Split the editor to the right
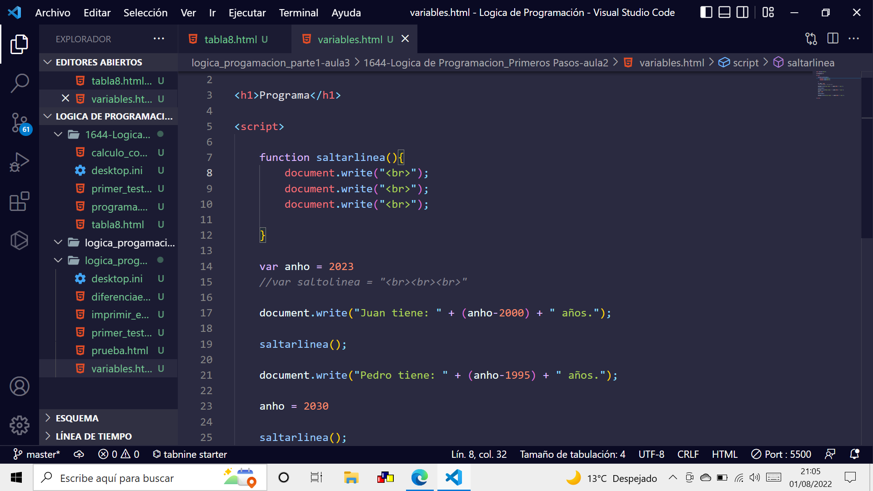 tap(833, 39)
